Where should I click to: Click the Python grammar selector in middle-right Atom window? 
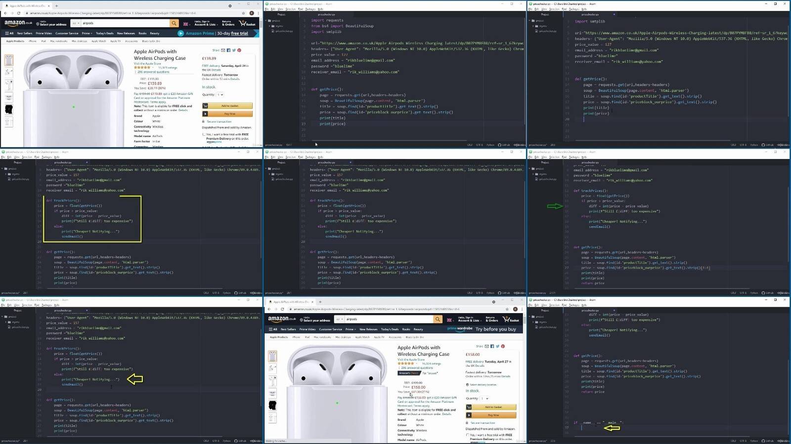pos(754,293)
